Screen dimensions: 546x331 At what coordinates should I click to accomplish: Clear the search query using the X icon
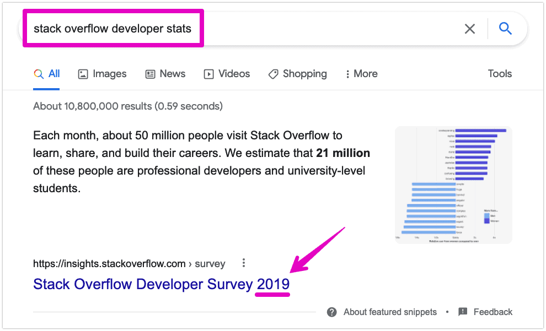[470, 29]
